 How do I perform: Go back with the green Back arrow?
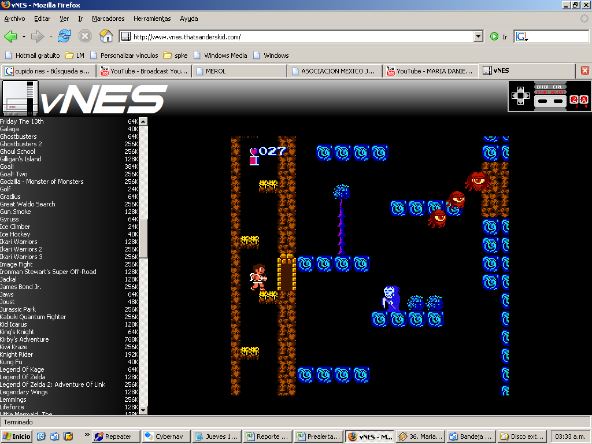(x=10, y=36)
